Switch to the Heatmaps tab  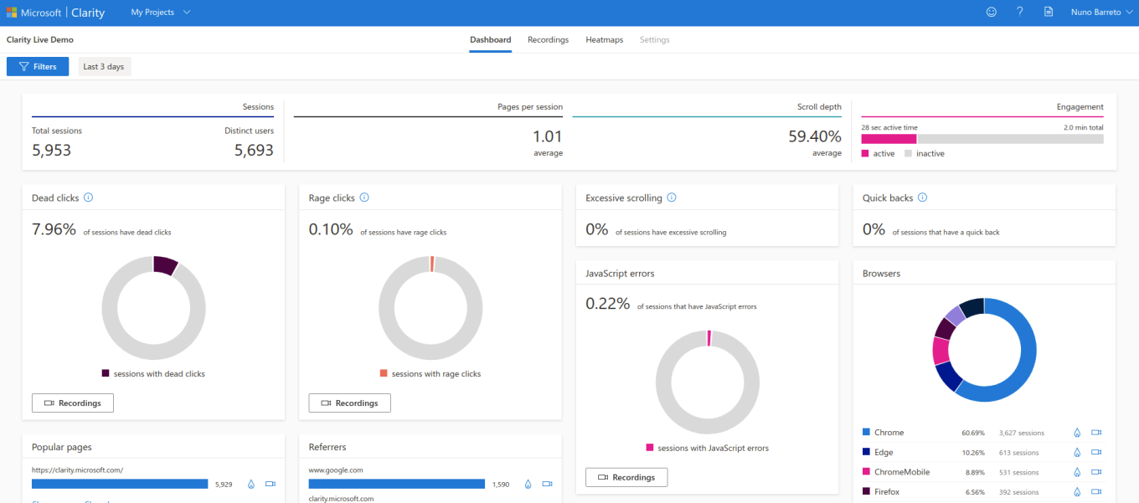[x=604, y=39]
